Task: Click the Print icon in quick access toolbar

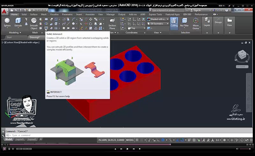Action: tap(29, 10)
